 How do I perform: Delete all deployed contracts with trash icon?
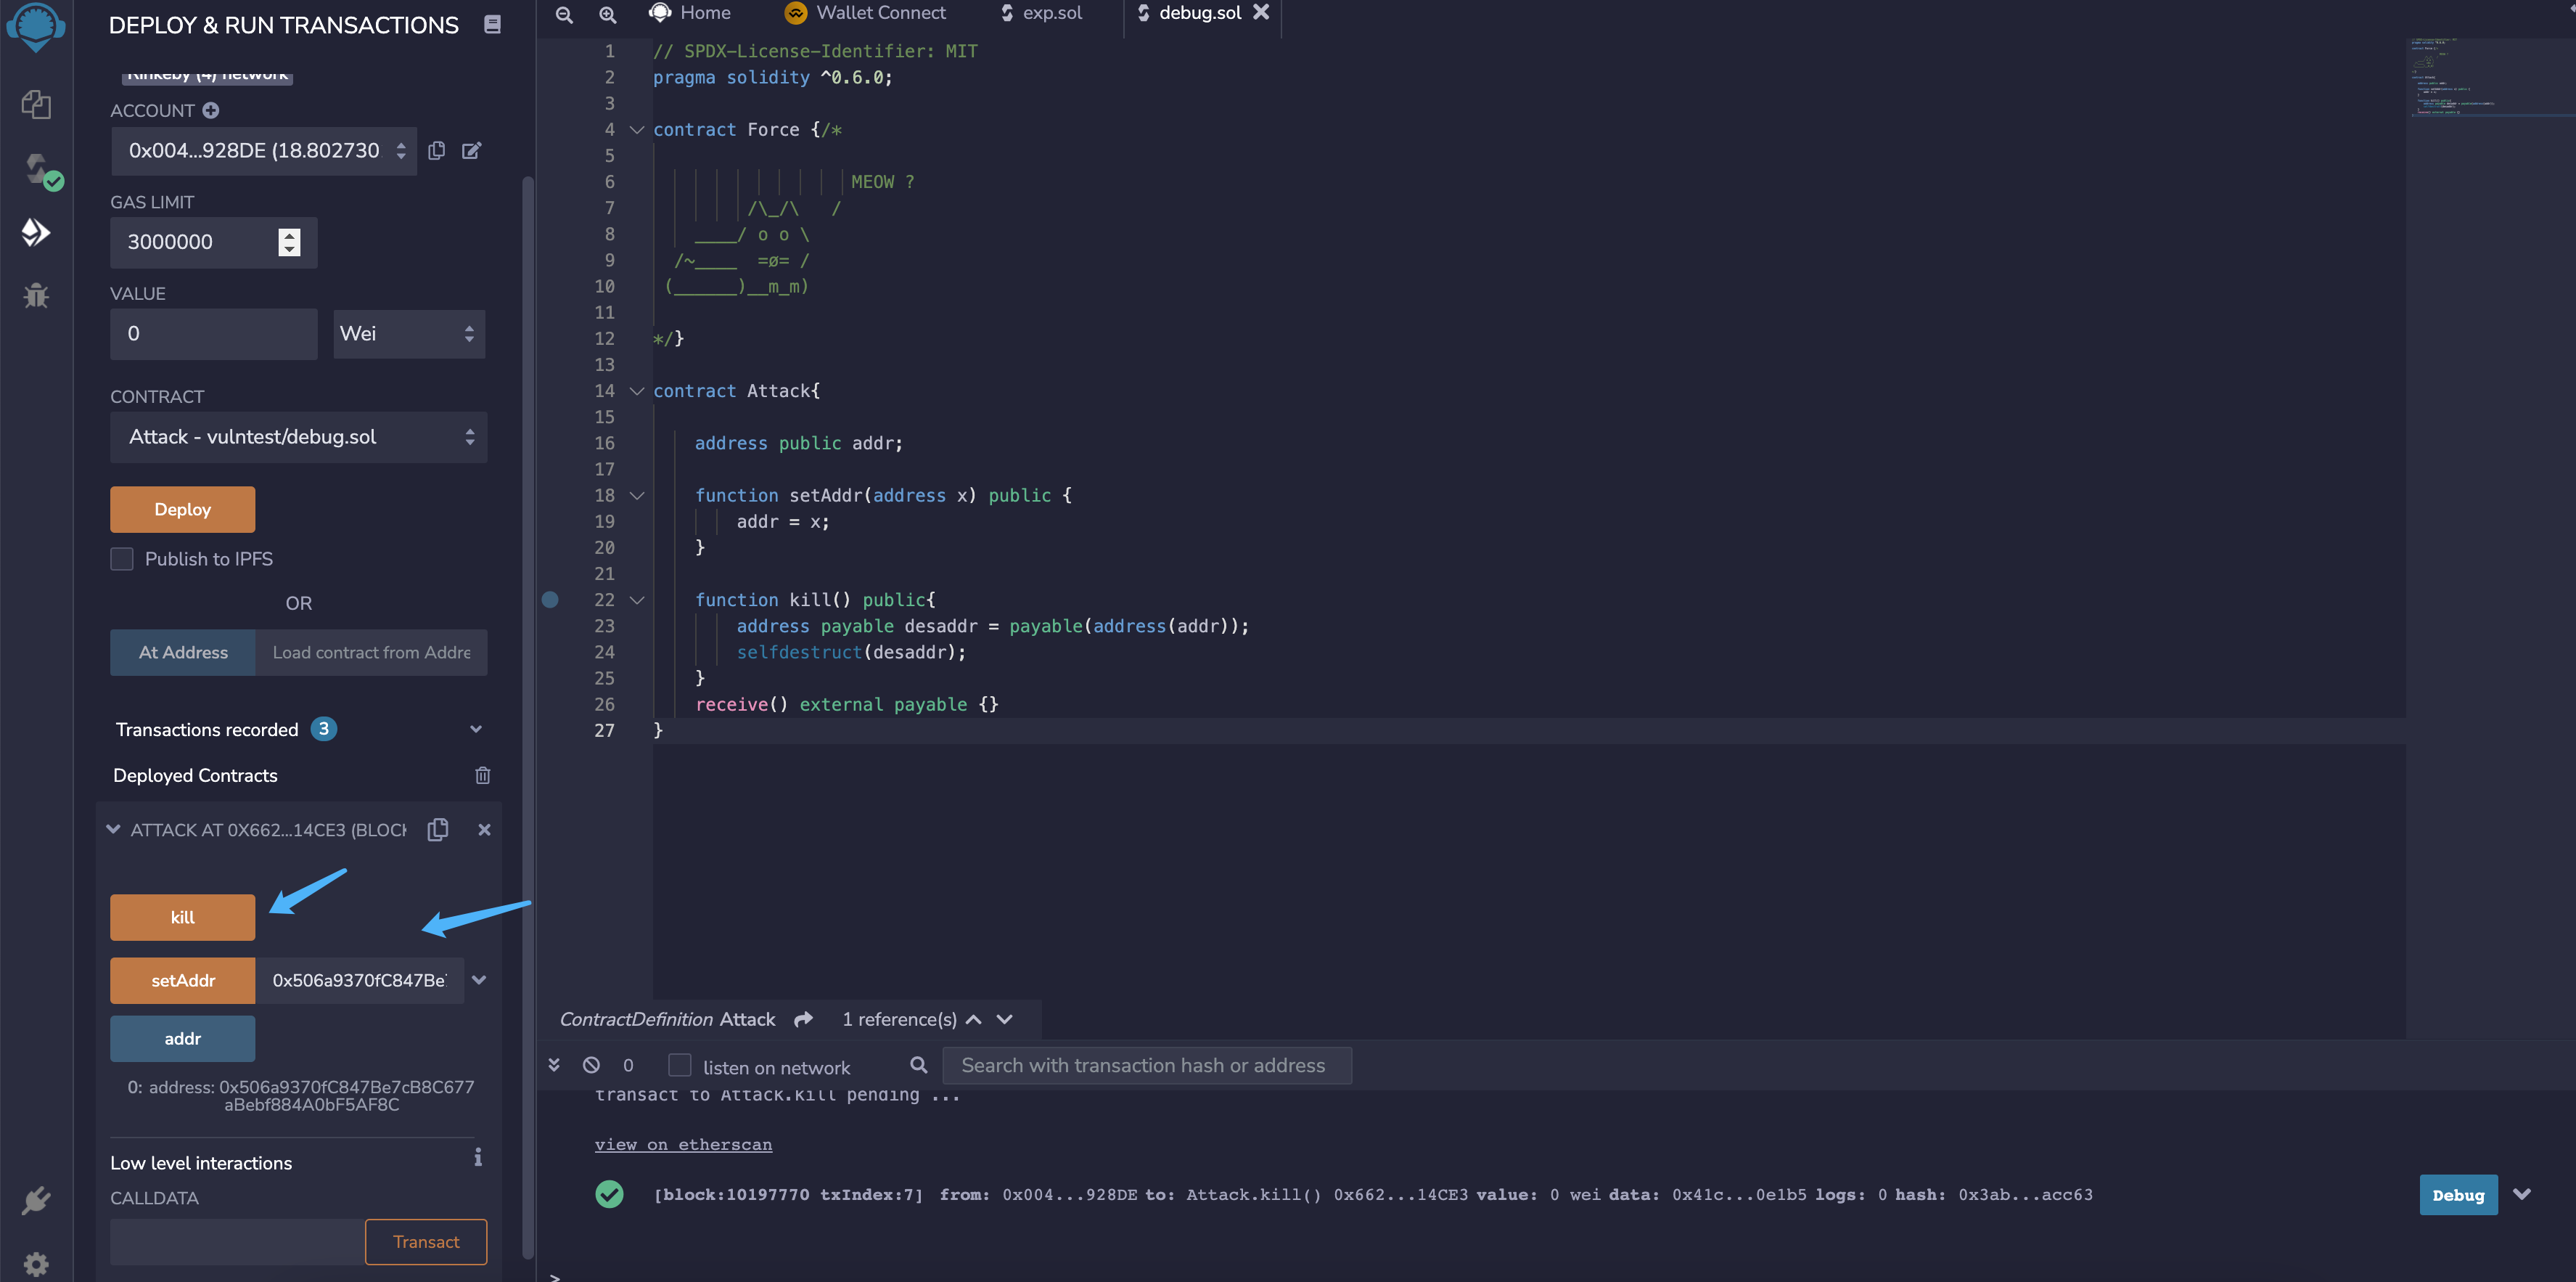[482, 775]
